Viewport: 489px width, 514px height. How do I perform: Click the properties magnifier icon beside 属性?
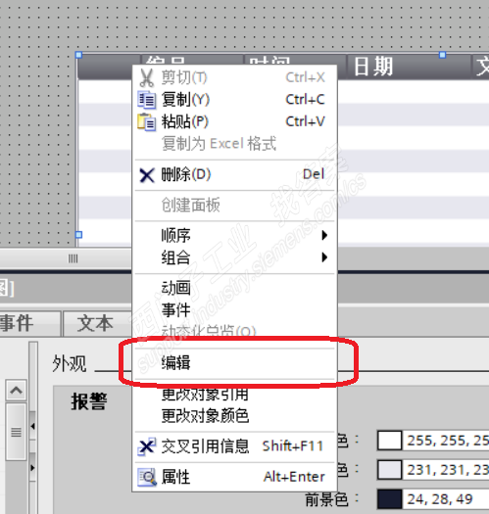[x=146, y=477]
